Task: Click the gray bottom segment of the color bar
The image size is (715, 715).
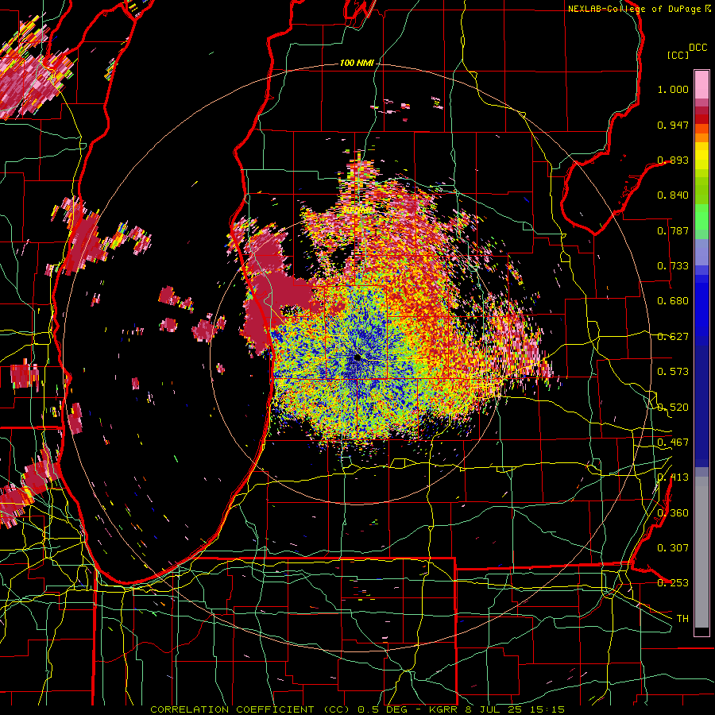Action: (701, 552)
